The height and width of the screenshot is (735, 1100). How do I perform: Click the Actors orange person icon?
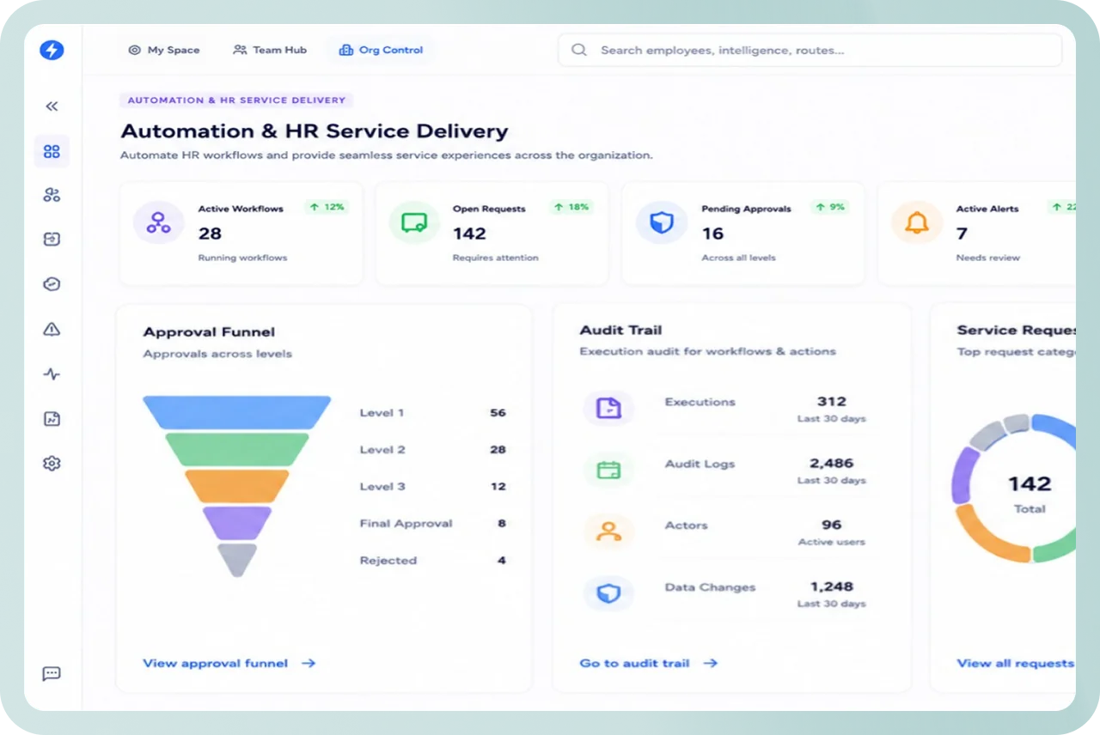(x=608, y=532)
